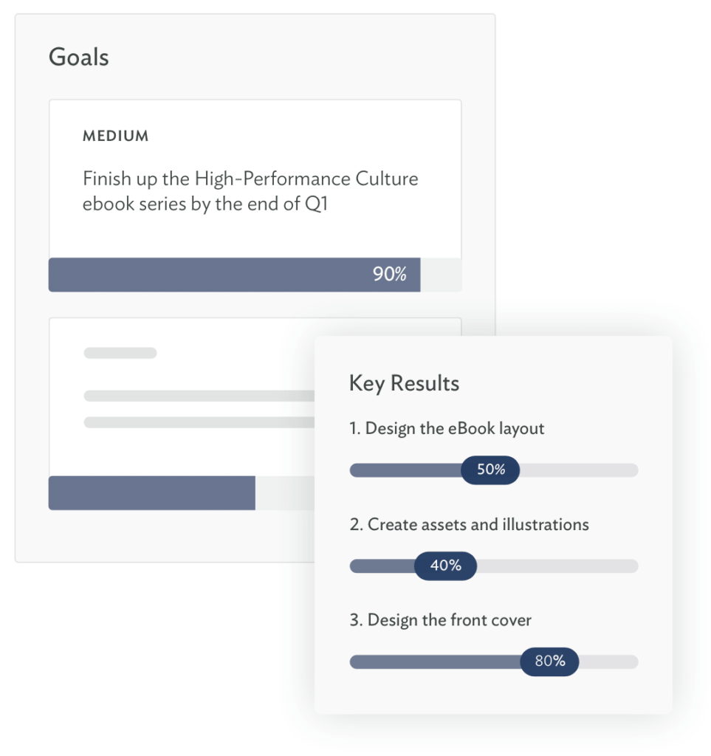Screen dimensions: 711x756
Task: Click the short placeholder line in second goal
Action: pyautogui.click(x=120, y=353)
